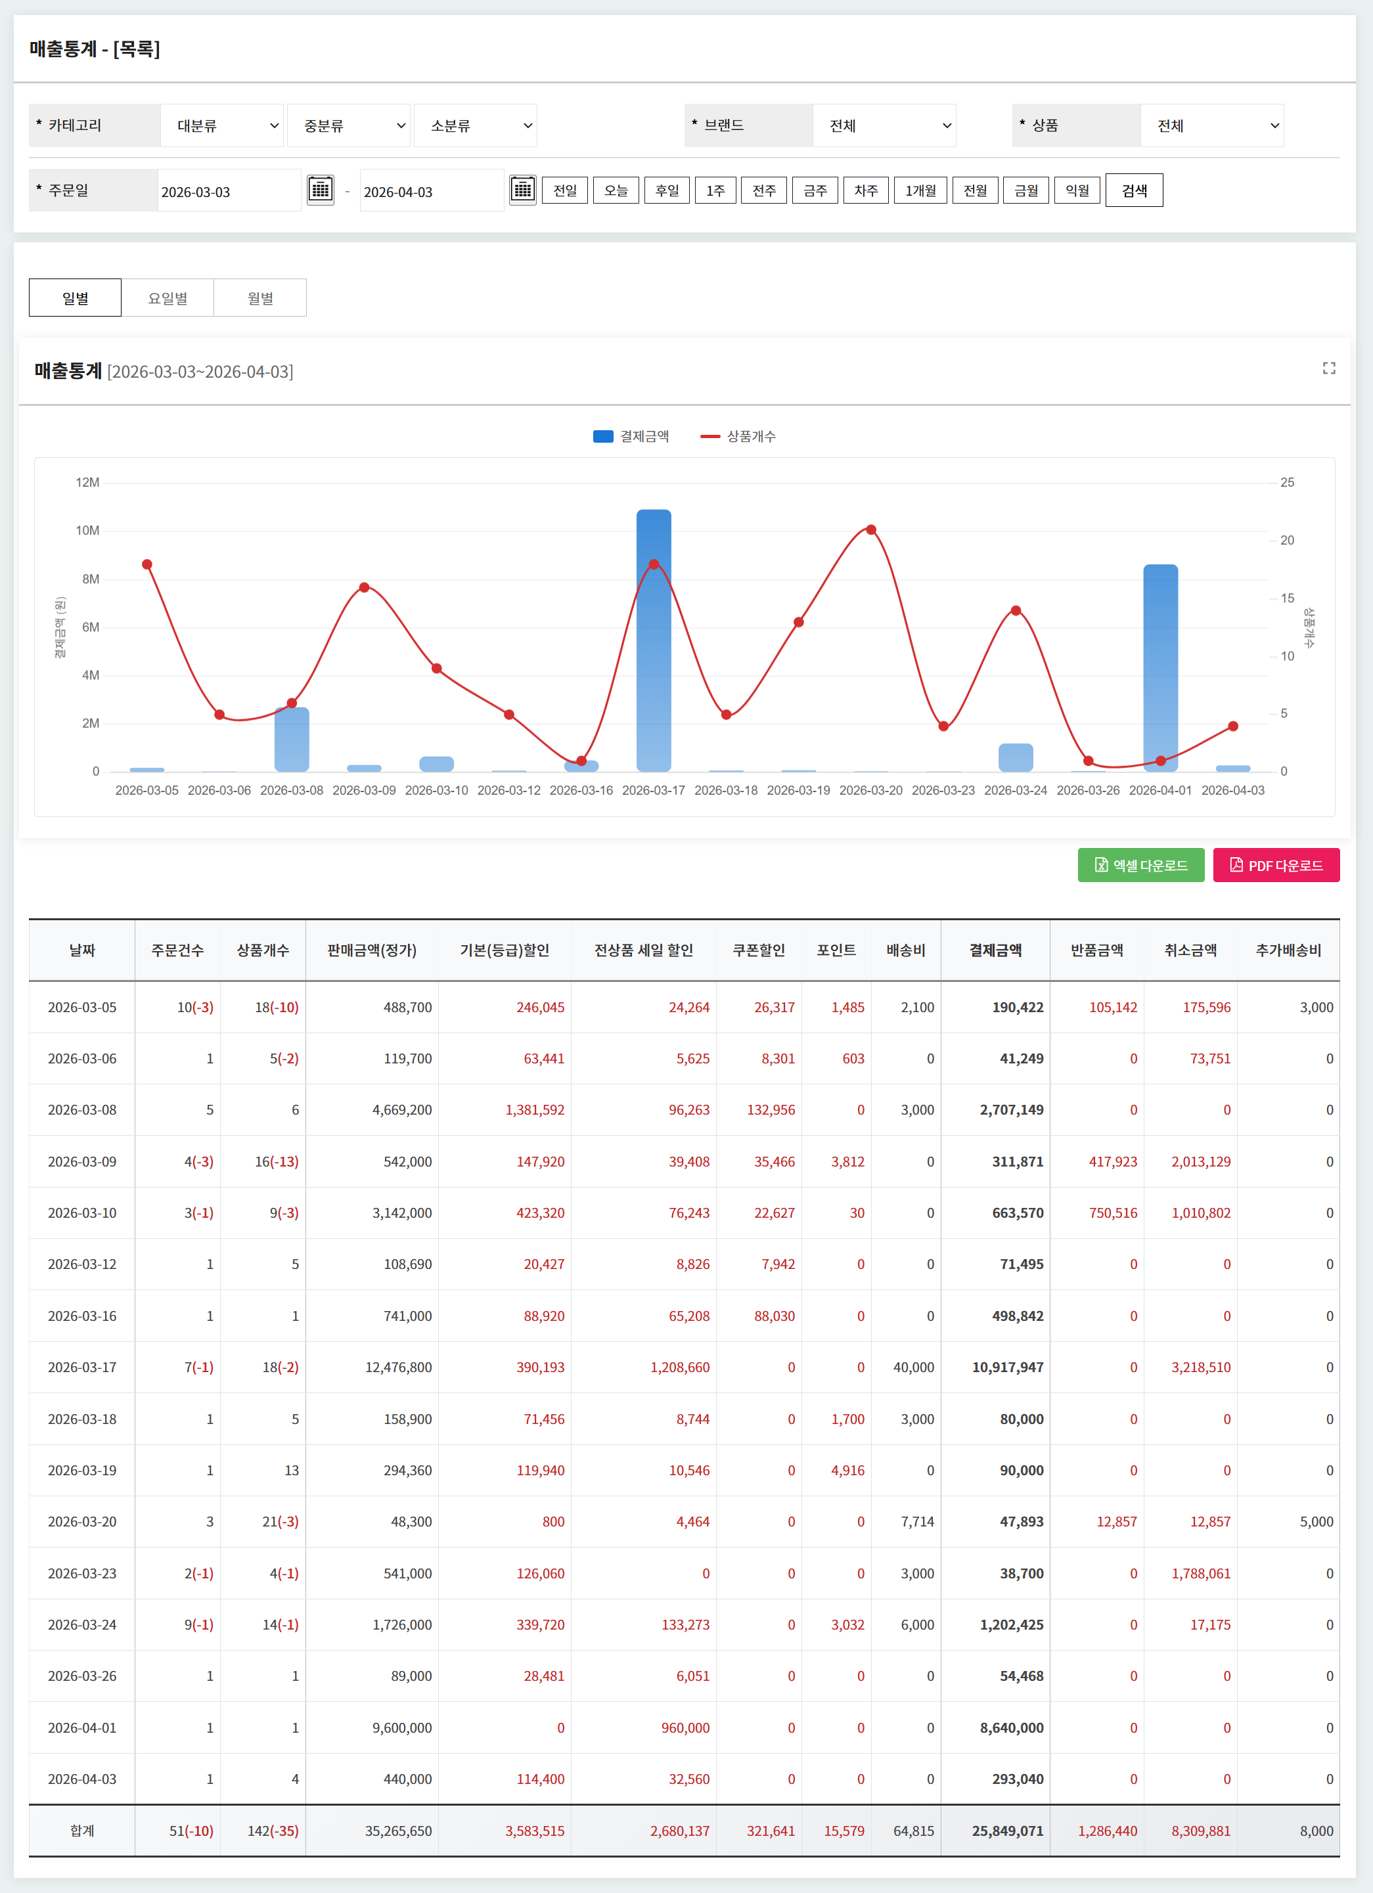
Task: Open the 대분류 category dropdown
Action: click(222, 126)
